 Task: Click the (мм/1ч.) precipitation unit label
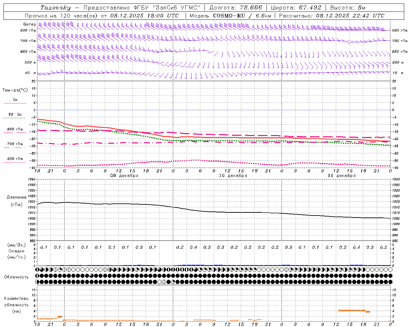[17, 257]
